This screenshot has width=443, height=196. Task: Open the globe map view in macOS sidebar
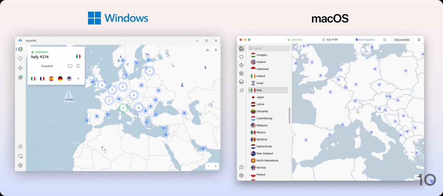click(241, 49)
